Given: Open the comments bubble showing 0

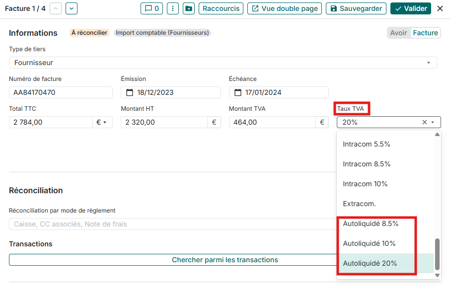Looking at the screenshot, I should [152, 8].
